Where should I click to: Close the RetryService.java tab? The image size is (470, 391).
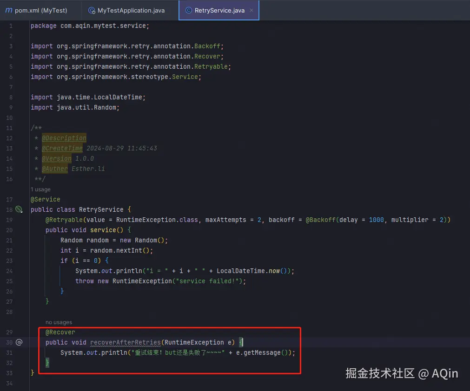pos(252,11)
